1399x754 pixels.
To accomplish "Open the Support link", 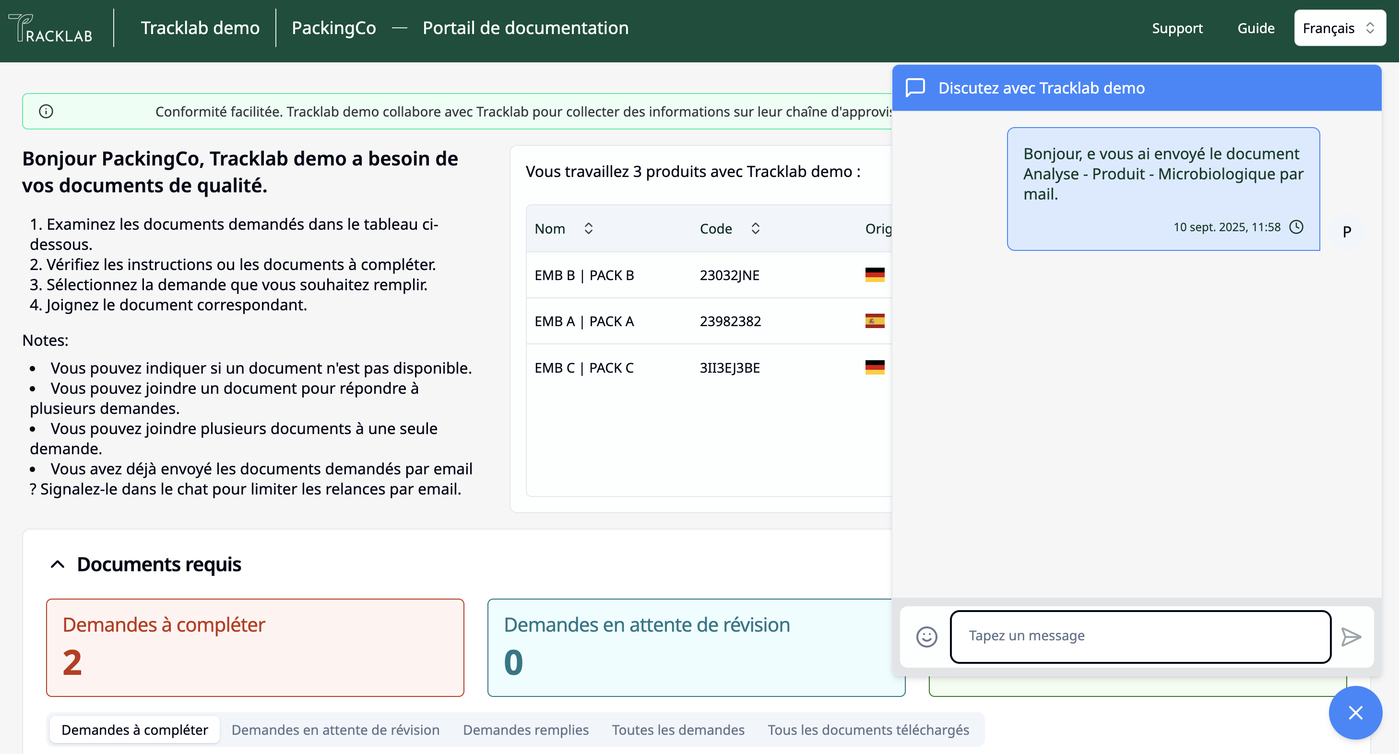I will [1177, 28].
